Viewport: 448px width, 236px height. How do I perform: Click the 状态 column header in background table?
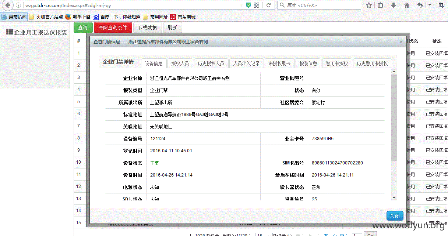click(x=437, y=41)
